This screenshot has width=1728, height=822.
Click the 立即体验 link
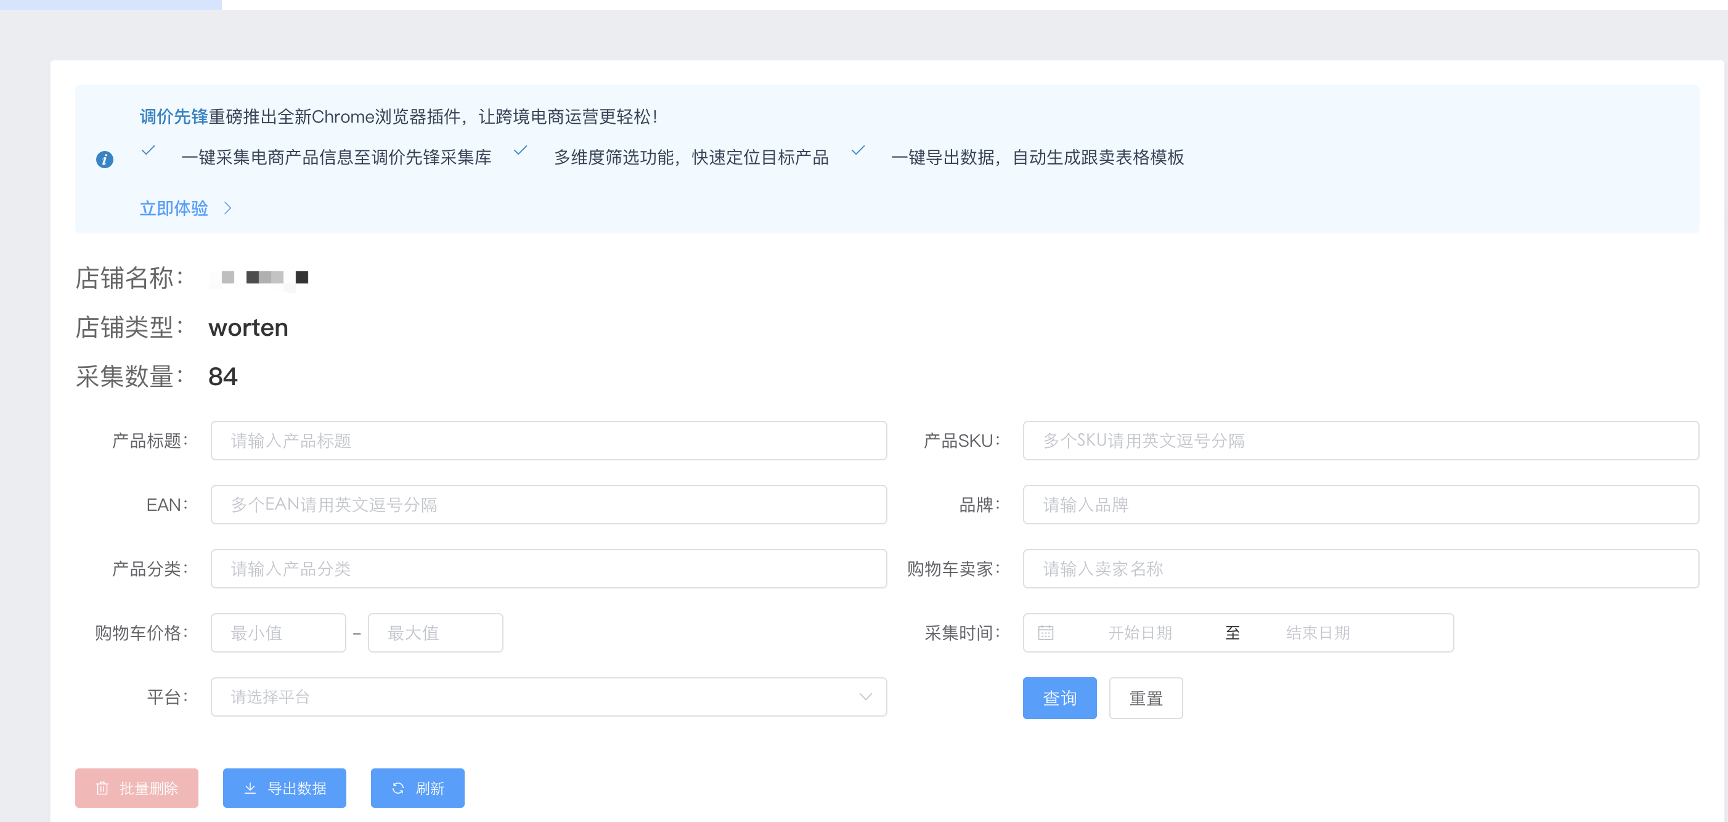(174, 208)
